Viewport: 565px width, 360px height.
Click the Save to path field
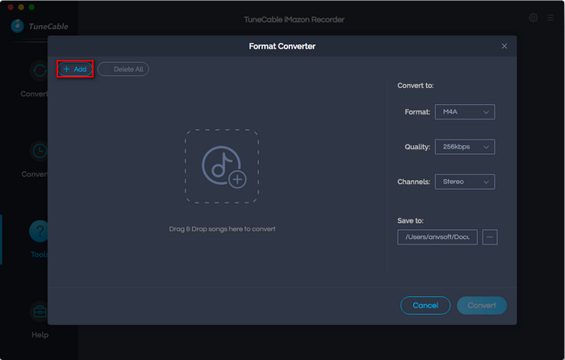[x=437, y=237]
